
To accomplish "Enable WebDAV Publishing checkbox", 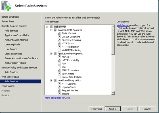I will pos(59,50).
